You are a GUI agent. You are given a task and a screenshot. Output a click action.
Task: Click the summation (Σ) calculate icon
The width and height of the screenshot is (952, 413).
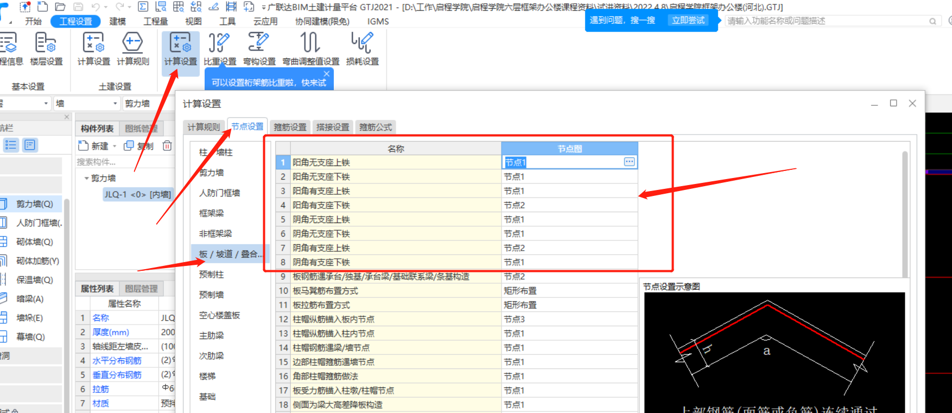tap(143, 7)
